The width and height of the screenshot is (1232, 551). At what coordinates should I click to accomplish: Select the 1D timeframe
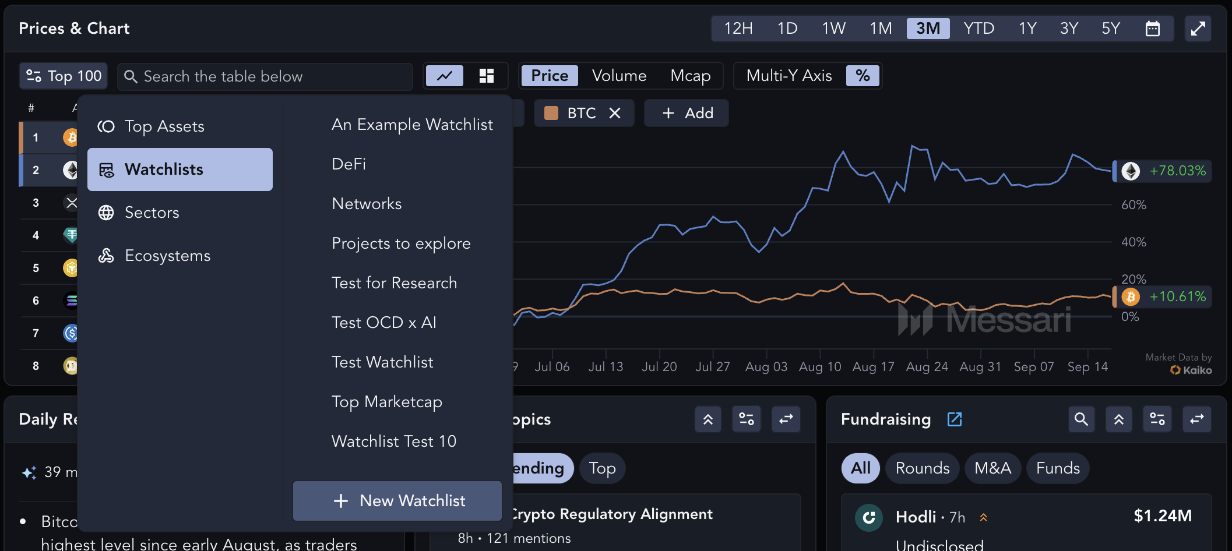[x=787, y=29]
